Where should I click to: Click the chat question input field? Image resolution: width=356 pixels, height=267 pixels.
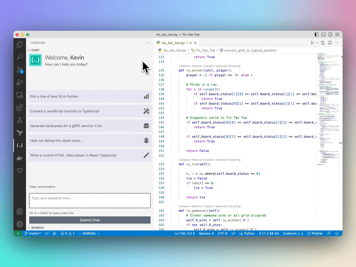point(90,200)
